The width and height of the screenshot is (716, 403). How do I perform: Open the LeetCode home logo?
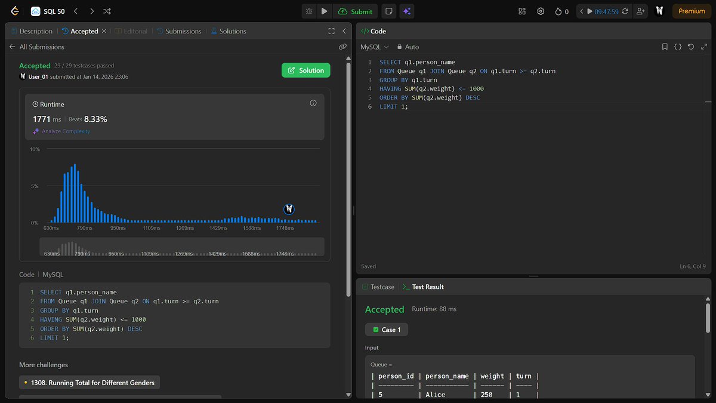(14, 11)
